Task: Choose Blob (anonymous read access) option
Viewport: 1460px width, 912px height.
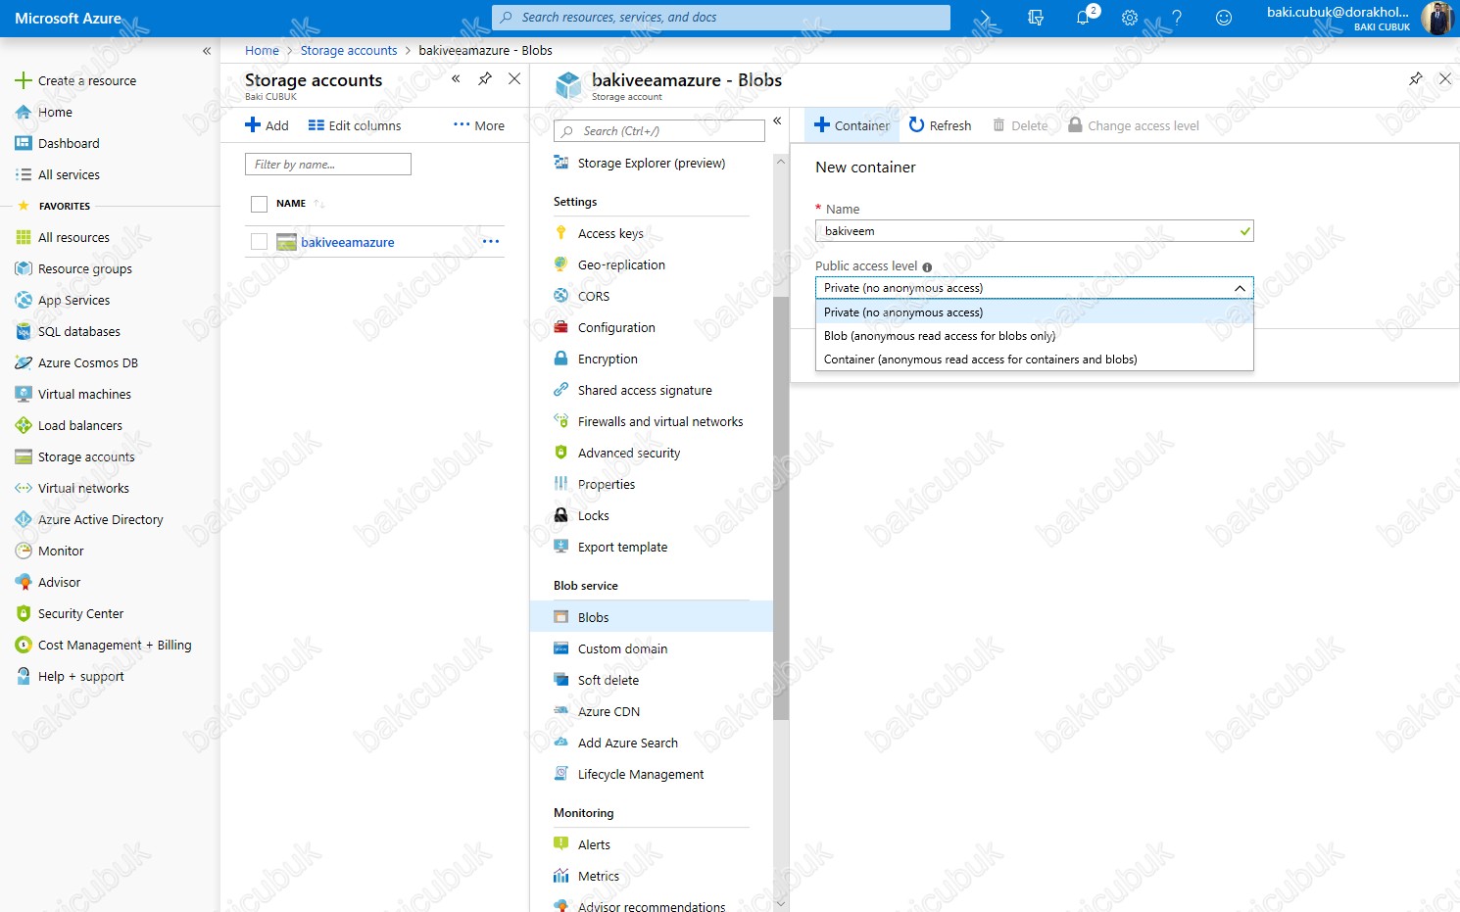Action: (1035, 336)
